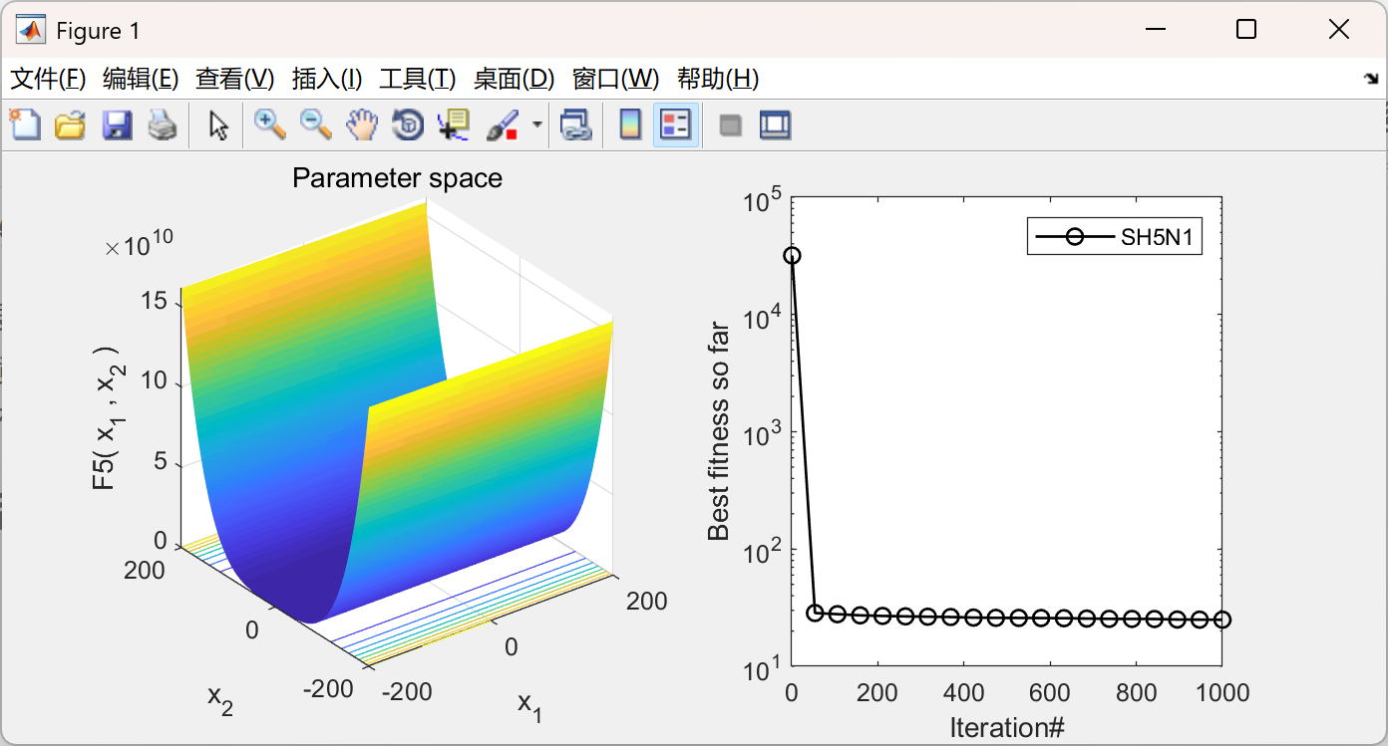Click the Show Plot Tools and Dock icon

775,124
